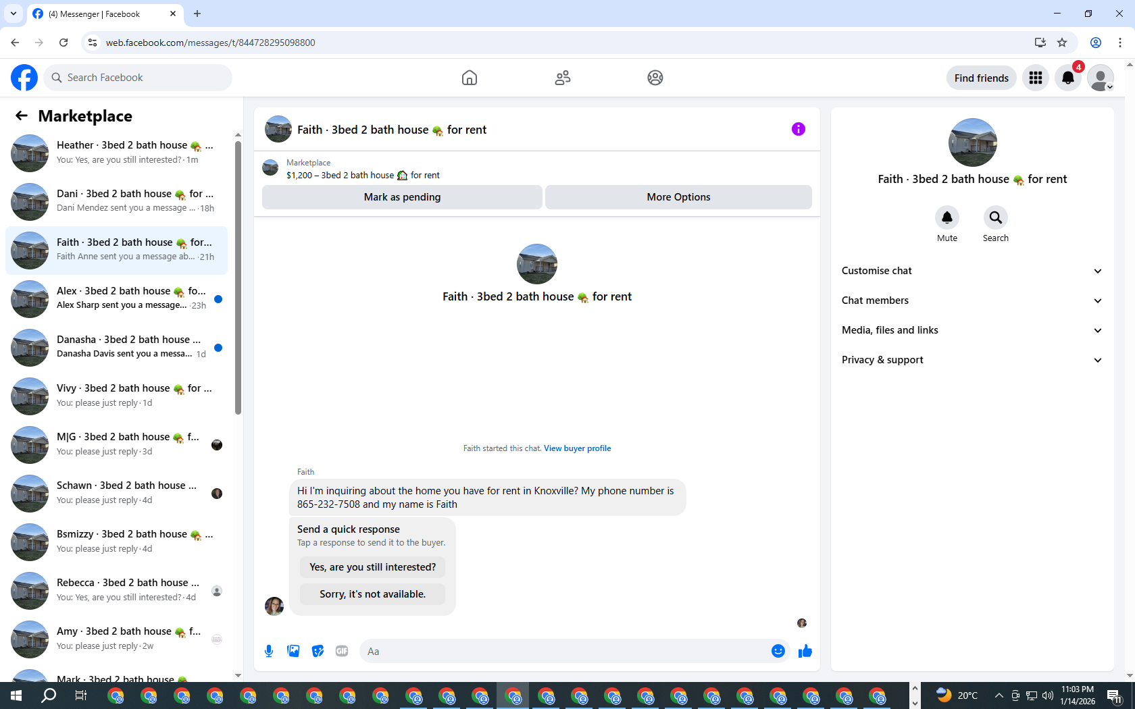The image size is (1135, 709).
Task: Open Danasha Davis's unread conversation
Action: pos(116,348)
